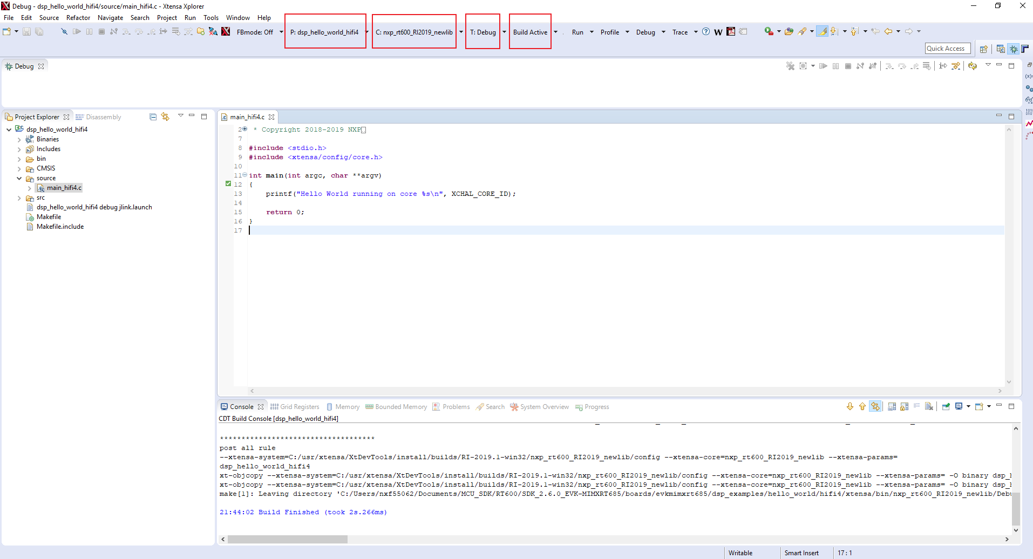This screenshot has width=1033, height=559.
Task: Open the Help question mark icon
Action: click(x=706, y=32)
